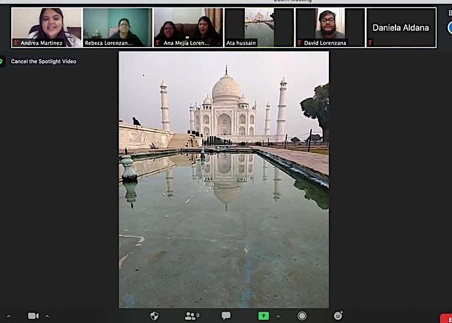Click the Rebeca Lorenzan... name label
This screenshot has width=452, height=323.
[109, 43]
